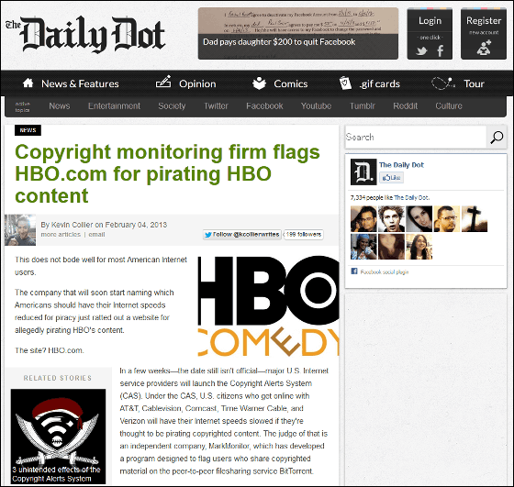514x487 pixels.
Task: Click the Comics mascot icon
Action: [x=259, y=83]
